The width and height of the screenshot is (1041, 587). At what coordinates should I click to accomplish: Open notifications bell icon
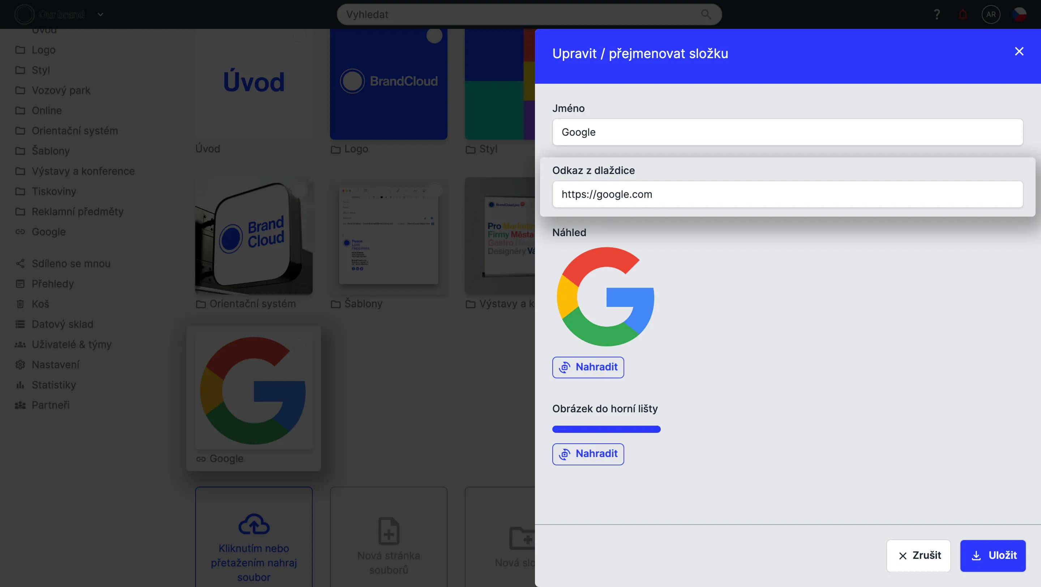point(963,14)
